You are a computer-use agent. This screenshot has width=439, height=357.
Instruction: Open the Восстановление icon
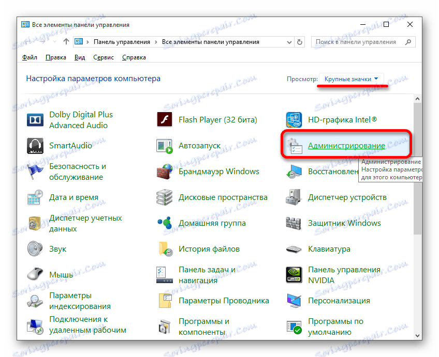coord(294,172)
